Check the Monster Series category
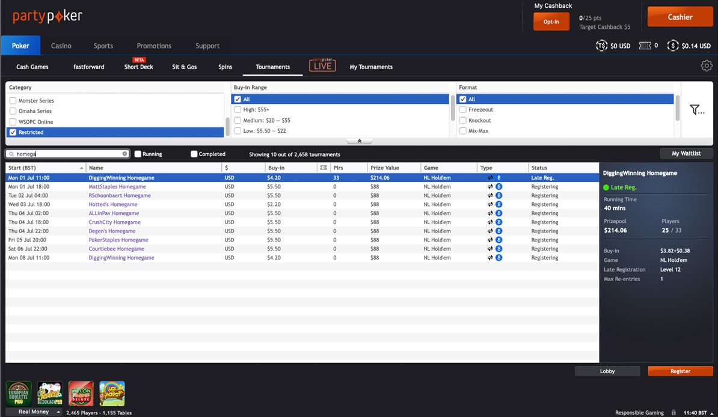Image resolution: width=718 pixels, height=417 pixels. click(13, 101)
